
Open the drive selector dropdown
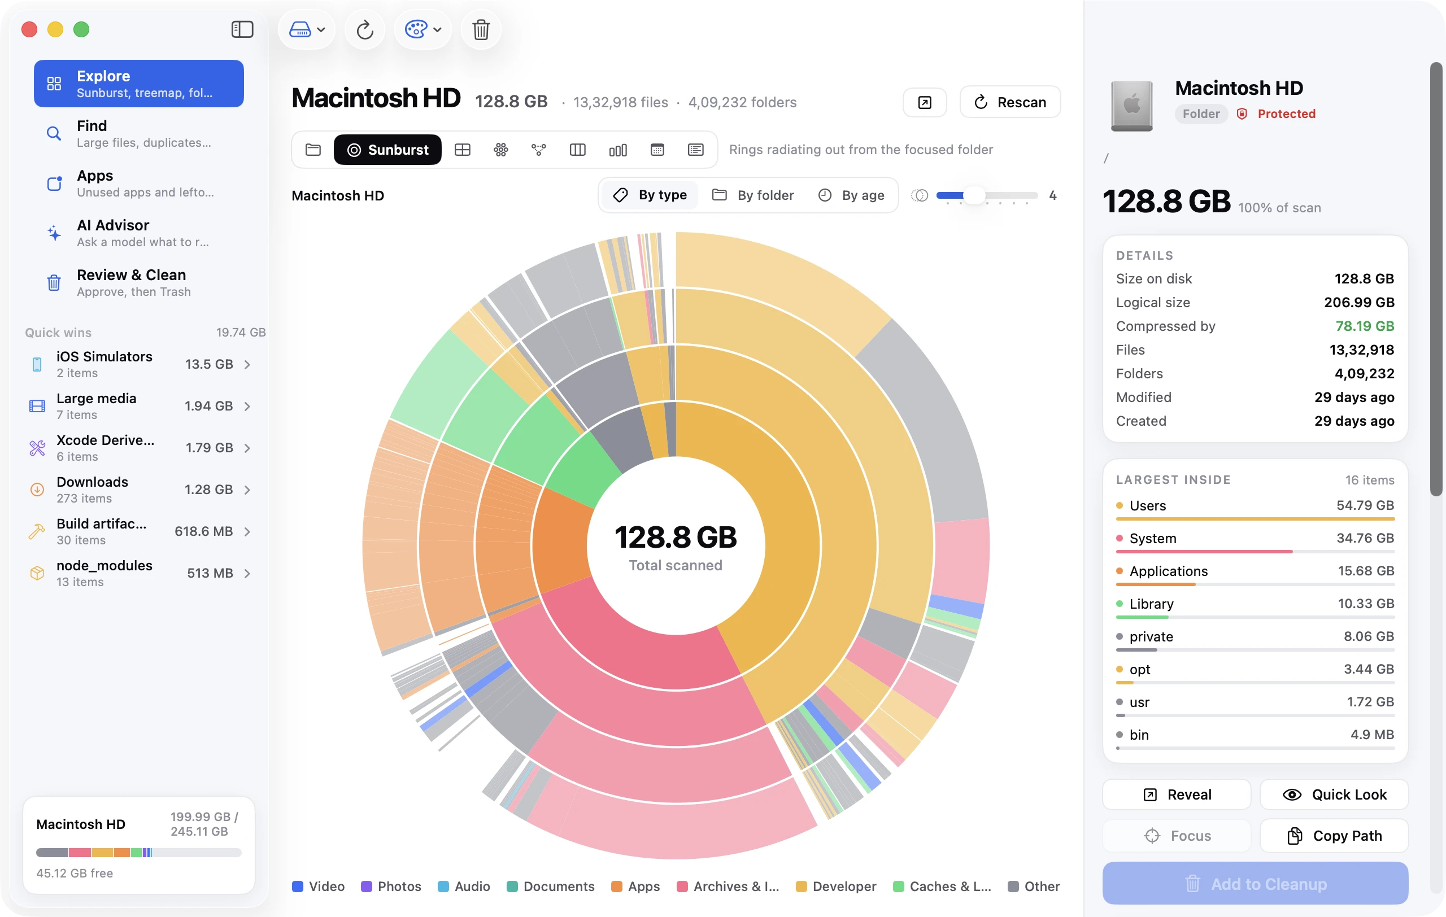point(307,29)
